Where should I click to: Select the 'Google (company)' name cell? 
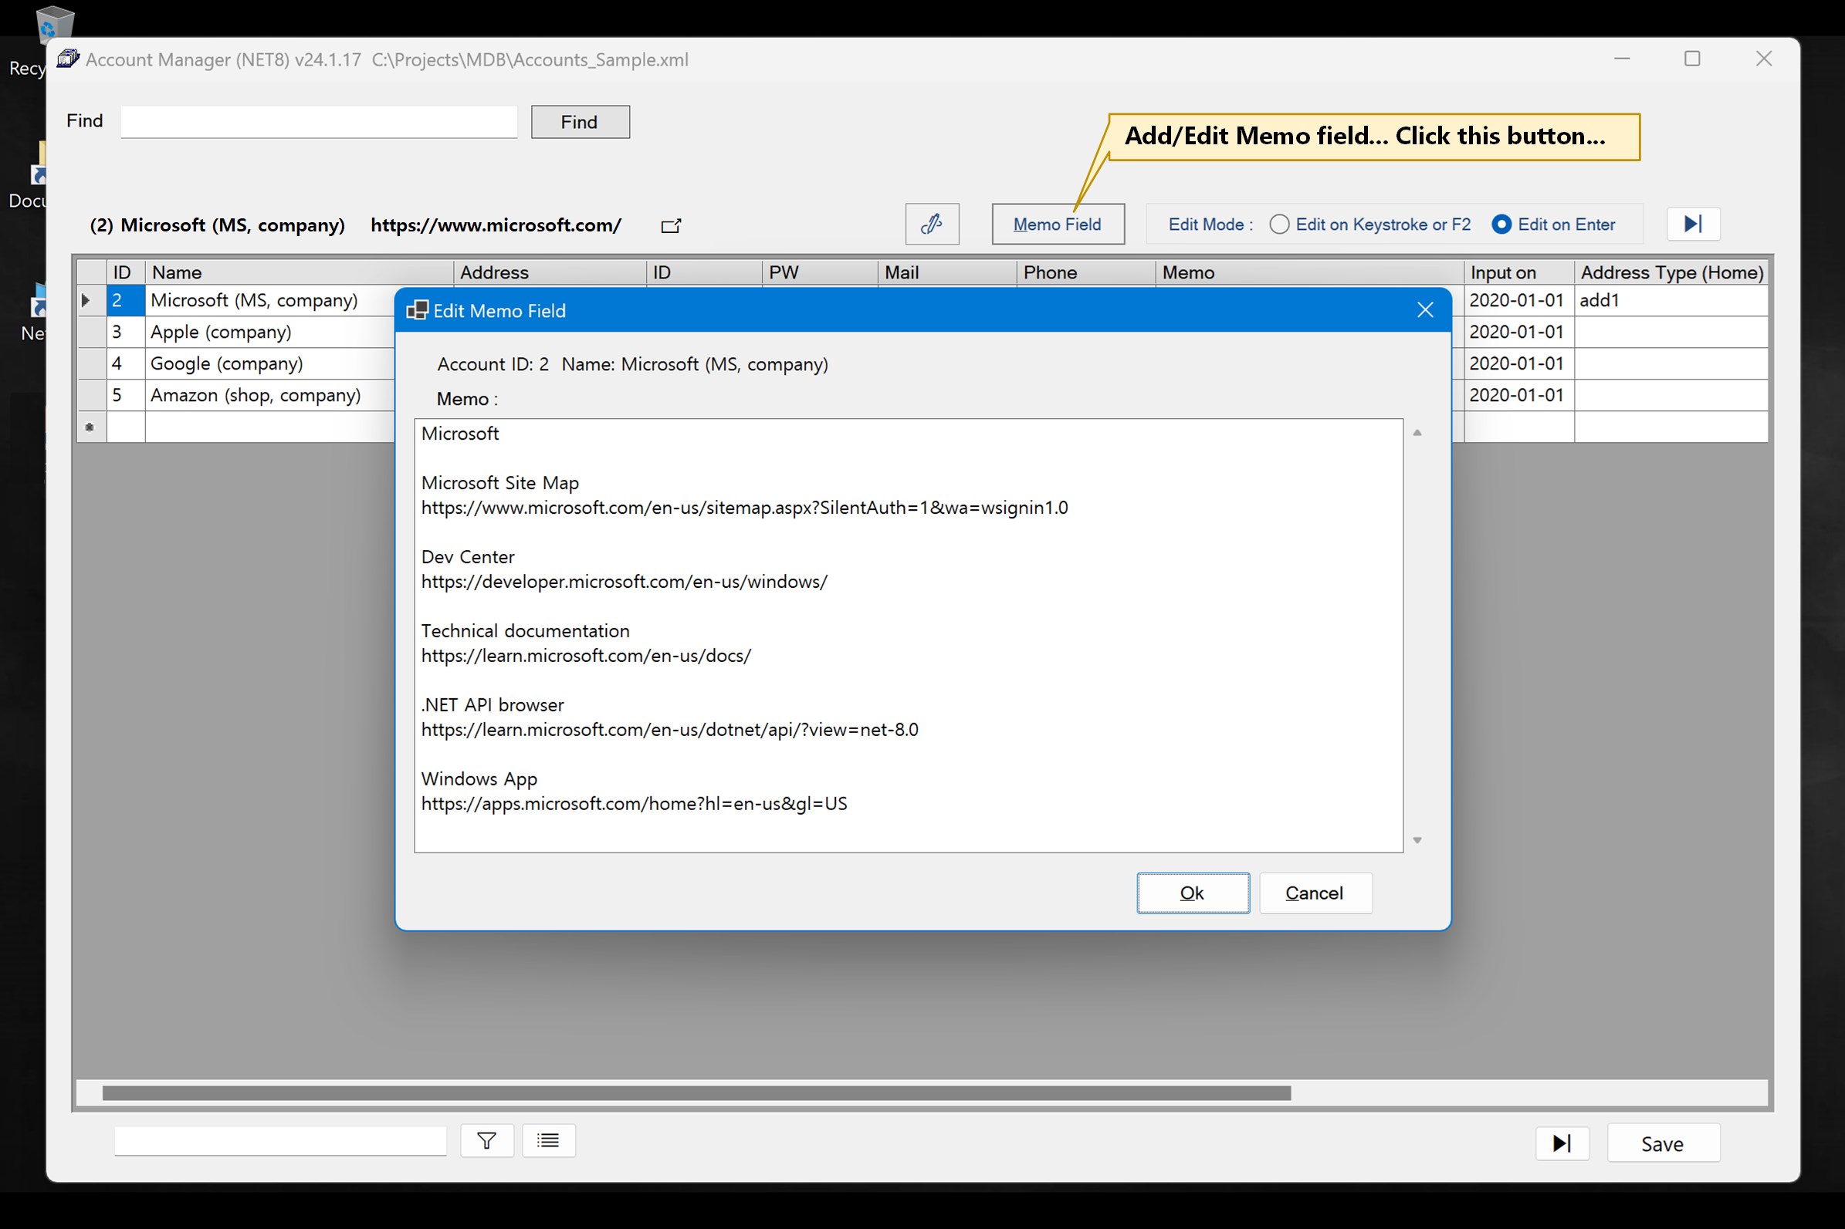[x=269, y=363]
